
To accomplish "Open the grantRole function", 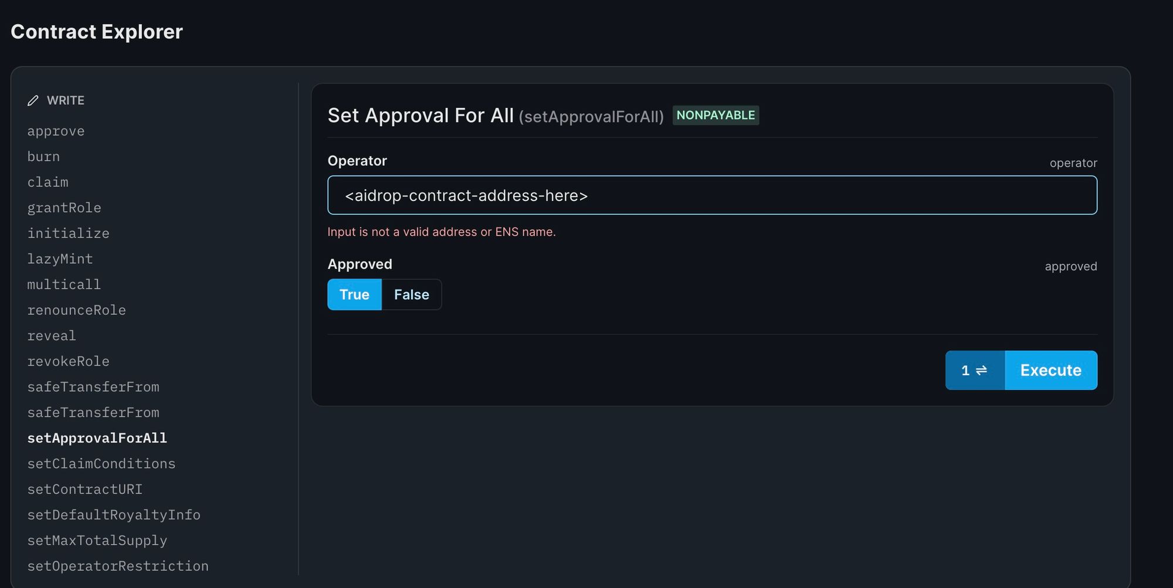I will [x=65, y=208].
